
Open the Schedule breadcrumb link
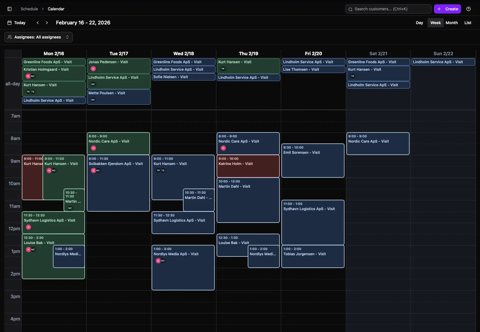click(29, 9)
